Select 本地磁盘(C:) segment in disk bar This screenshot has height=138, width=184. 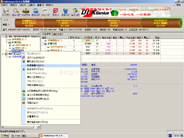coord(29,23)
